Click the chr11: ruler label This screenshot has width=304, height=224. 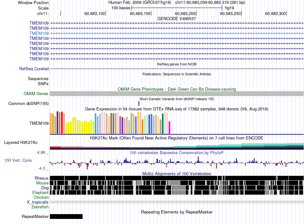pos(43,13)
